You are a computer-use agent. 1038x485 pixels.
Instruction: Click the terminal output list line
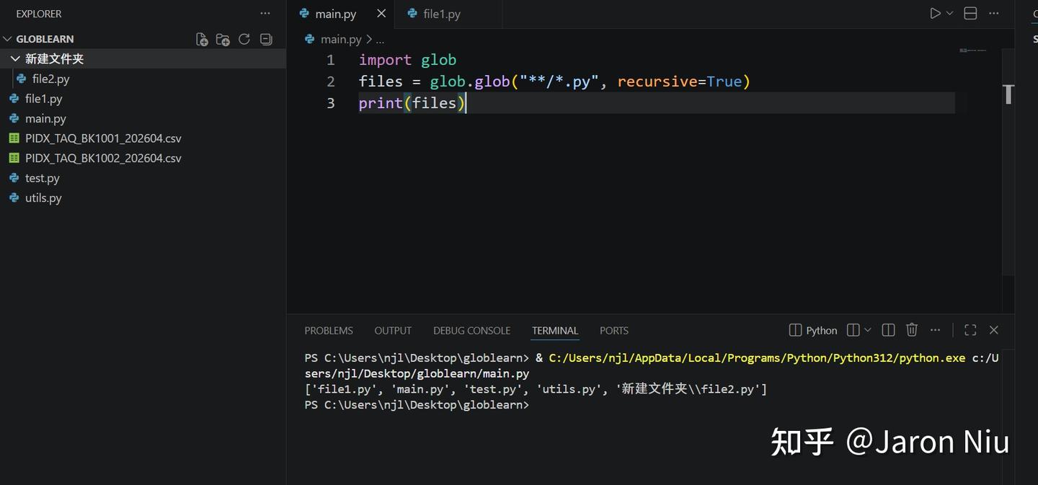536,389
